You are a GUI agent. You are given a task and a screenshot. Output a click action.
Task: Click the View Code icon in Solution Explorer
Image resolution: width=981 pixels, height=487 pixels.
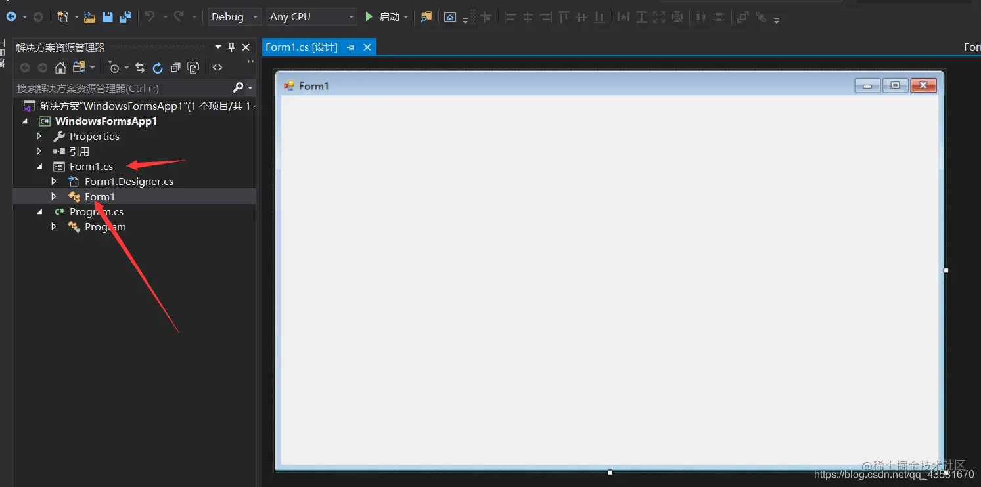coord(217,67)
